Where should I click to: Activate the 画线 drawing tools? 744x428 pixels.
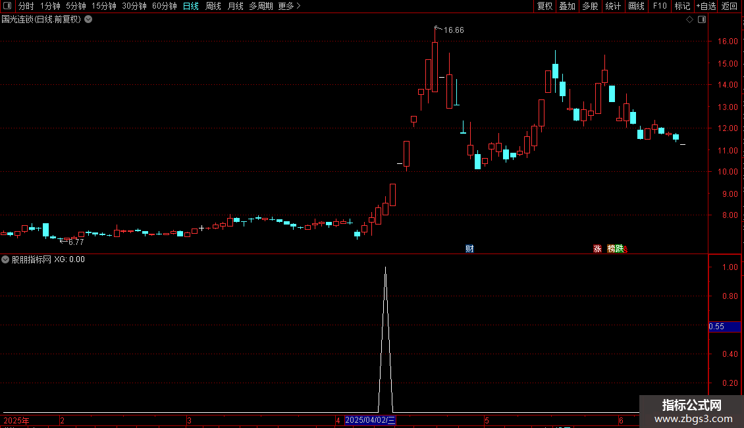(636, 6)
